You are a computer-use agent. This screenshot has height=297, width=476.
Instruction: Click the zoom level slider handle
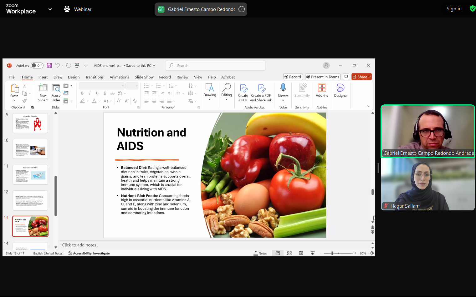[x=332, y=253]
